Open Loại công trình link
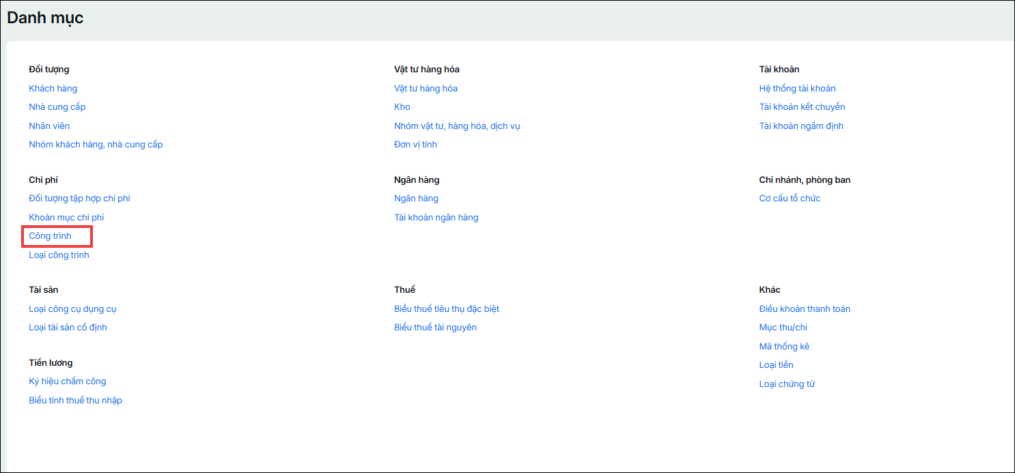Viewport: 1015px width, 473px height. pos(59,255)
